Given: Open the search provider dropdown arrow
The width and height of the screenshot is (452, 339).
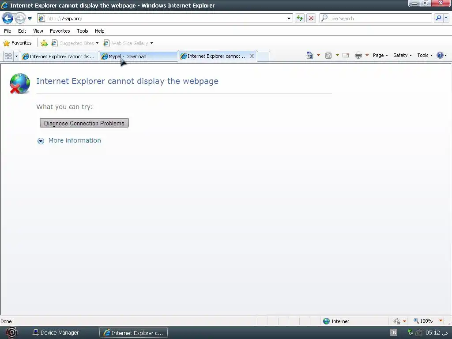Looking at the screenshot, I should pyautogui.click(x=446, y=18).
